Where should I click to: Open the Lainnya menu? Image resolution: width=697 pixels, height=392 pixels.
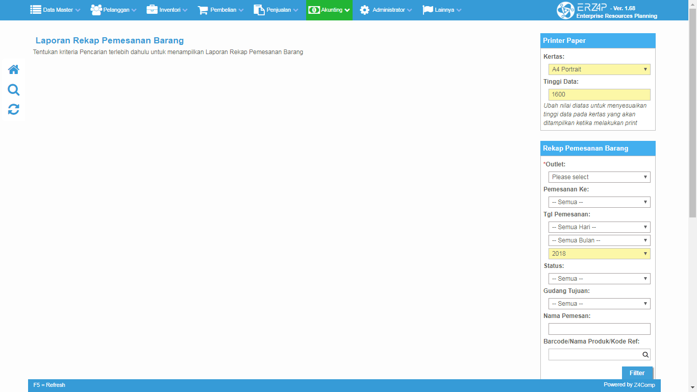442,10
